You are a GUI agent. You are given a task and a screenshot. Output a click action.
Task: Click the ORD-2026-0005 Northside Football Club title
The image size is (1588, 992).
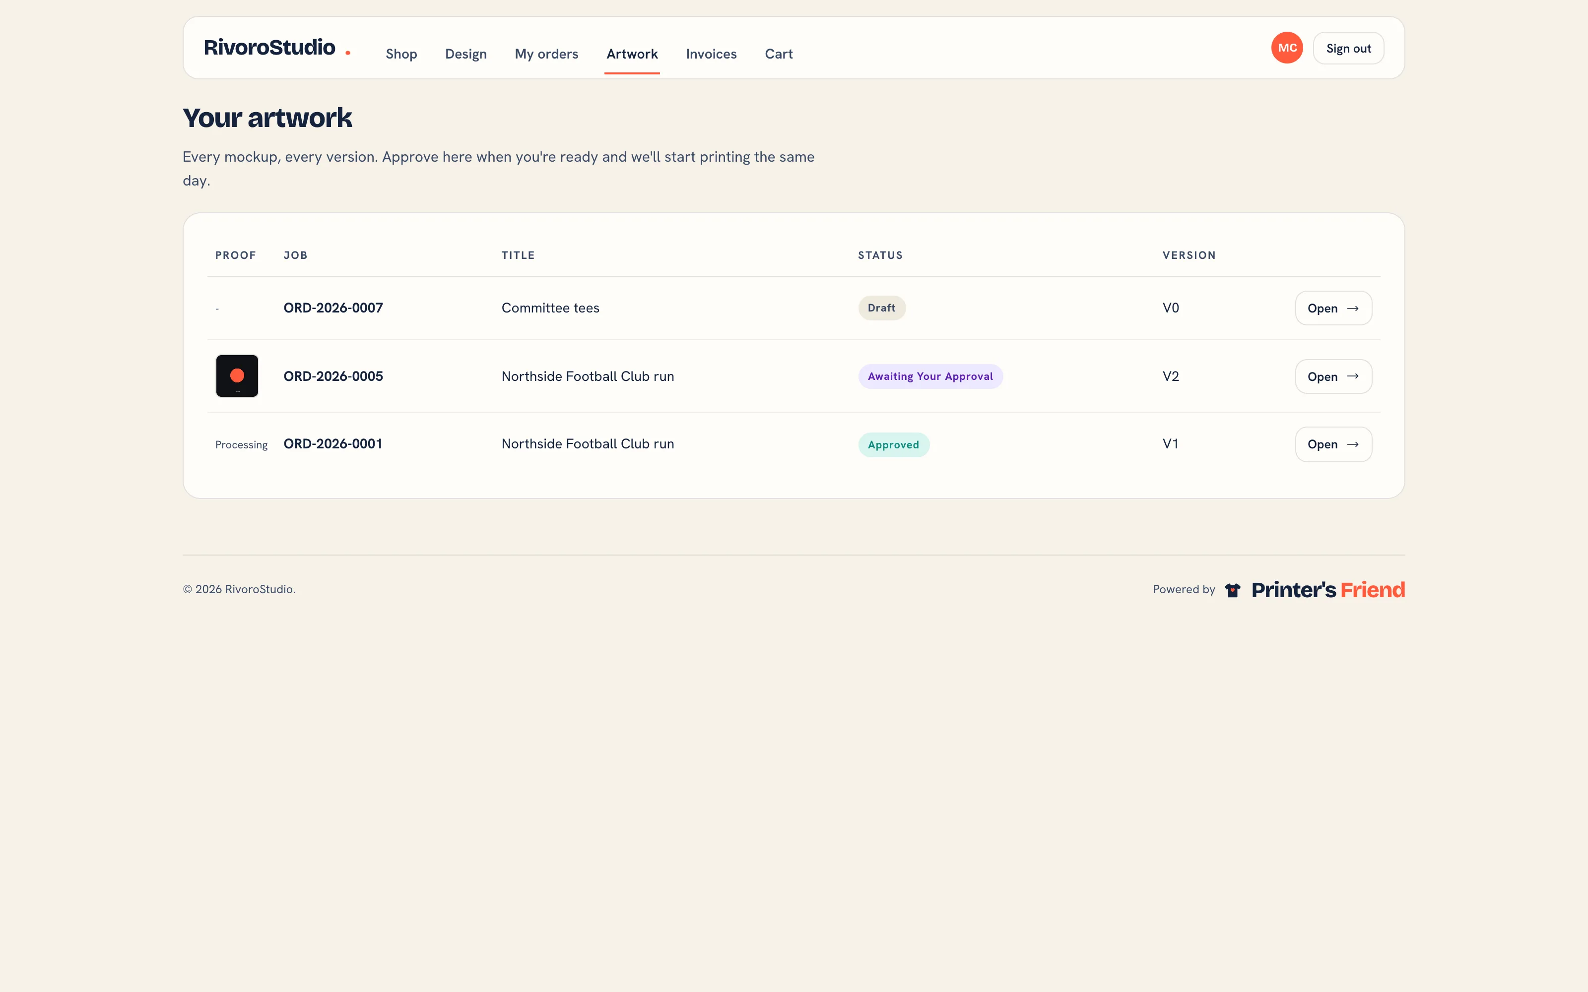point(588,376)
